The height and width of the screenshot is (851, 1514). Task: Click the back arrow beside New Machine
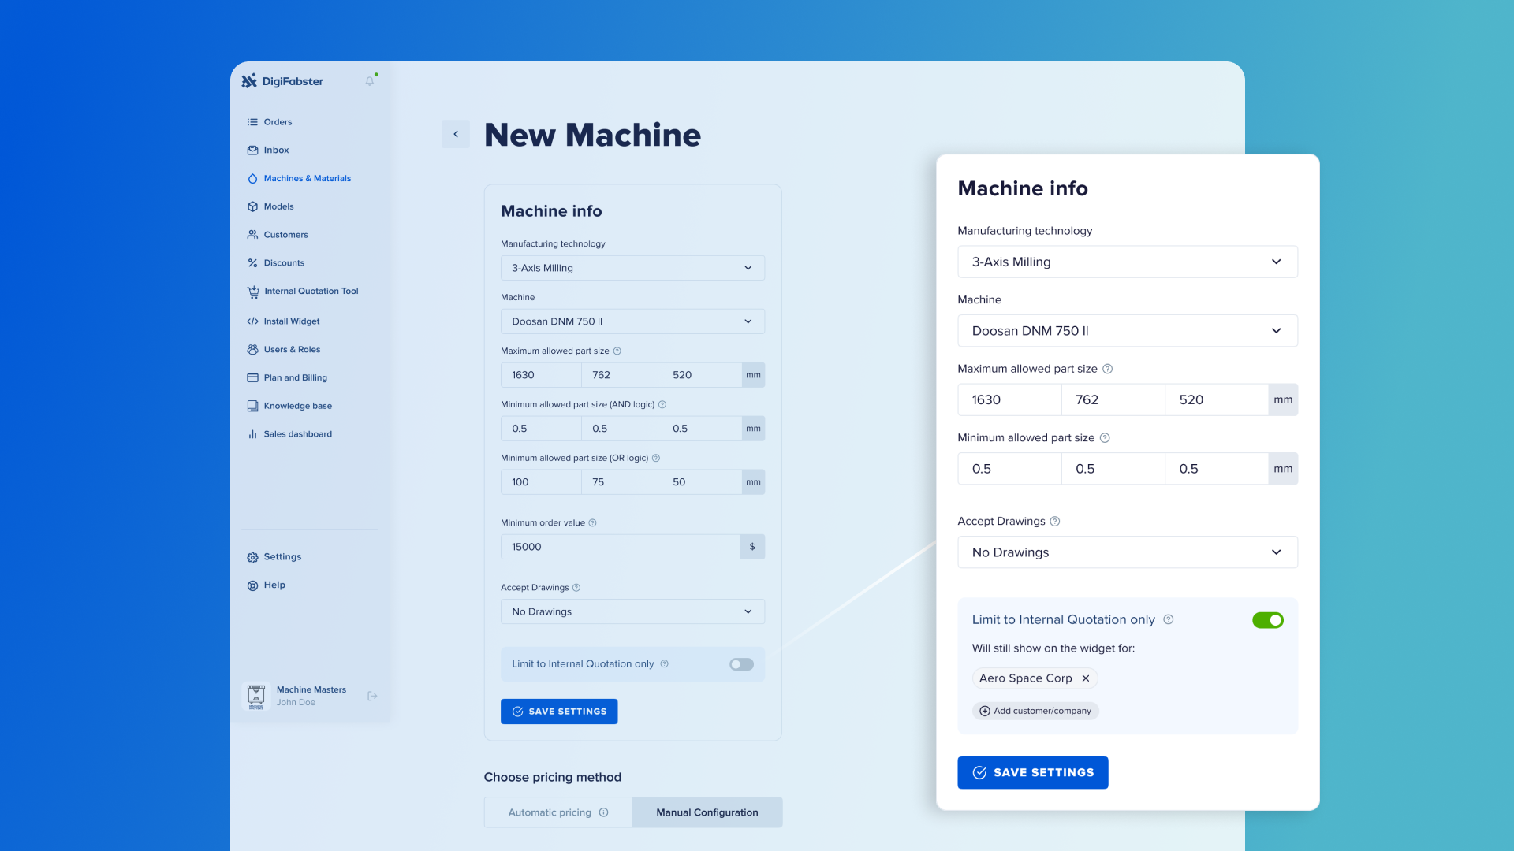(456, 134)
